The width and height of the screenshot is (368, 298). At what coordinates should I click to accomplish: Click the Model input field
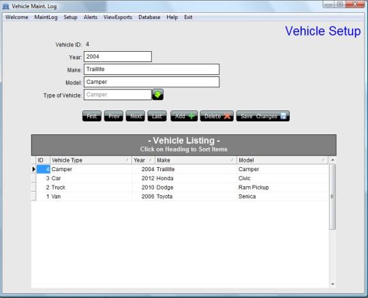(x=151, y=82)
